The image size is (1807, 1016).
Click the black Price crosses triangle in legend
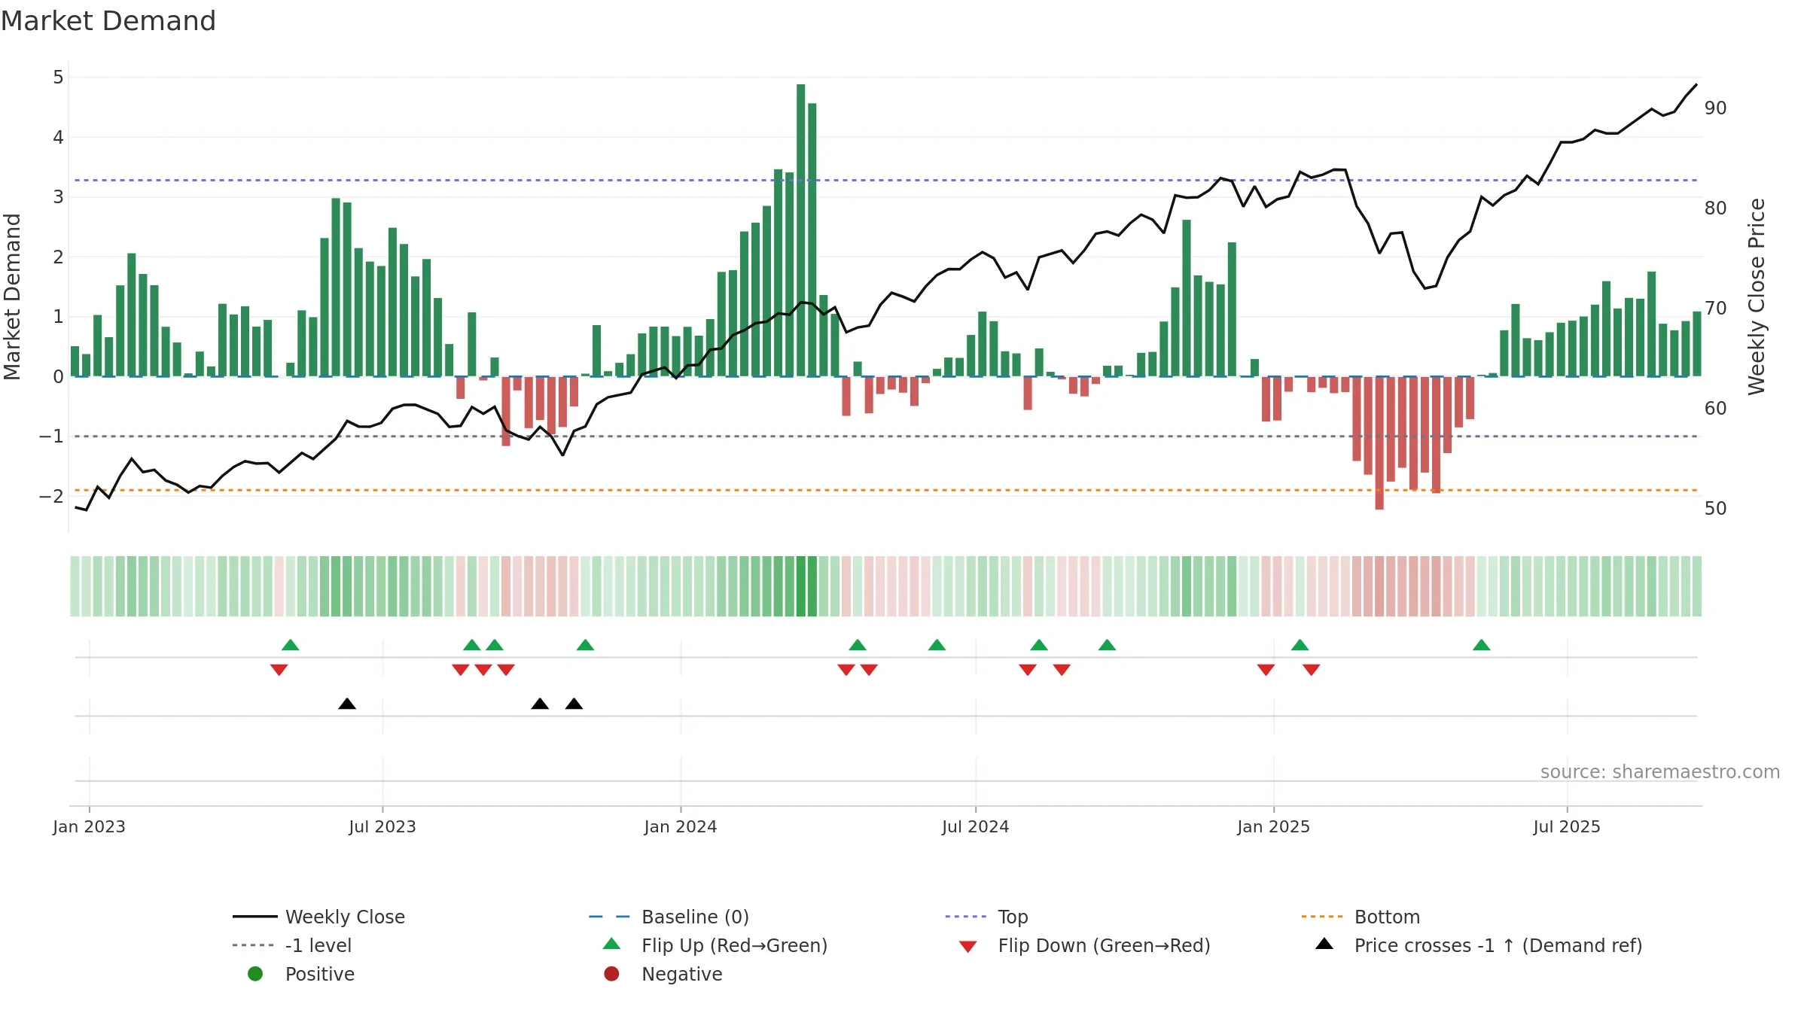1324,944
